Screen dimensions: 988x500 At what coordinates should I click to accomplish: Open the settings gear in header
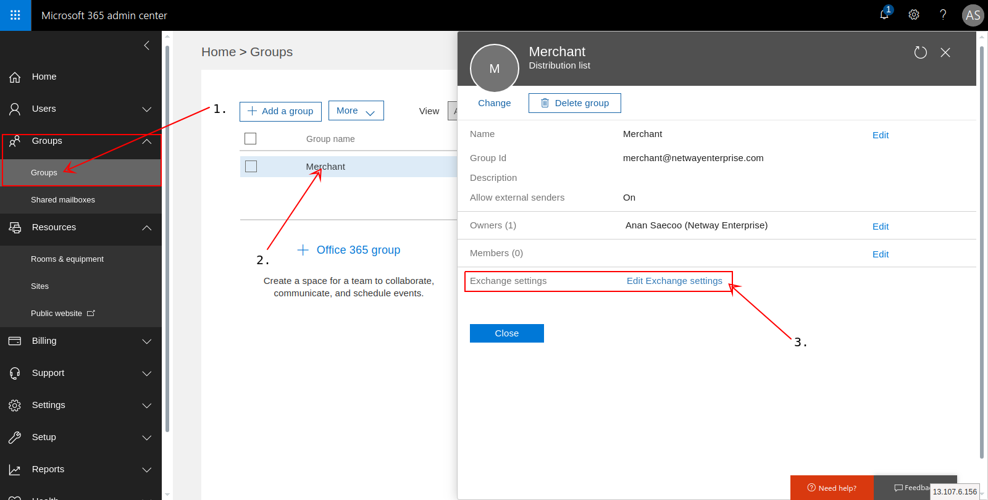coord(914,15)
